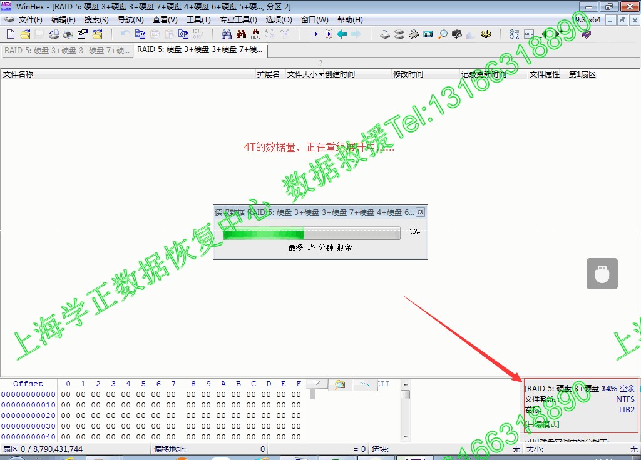This screenshot has height=460, width=641.
Task: Click the gray floating disk widget
Action: point(602,274)
